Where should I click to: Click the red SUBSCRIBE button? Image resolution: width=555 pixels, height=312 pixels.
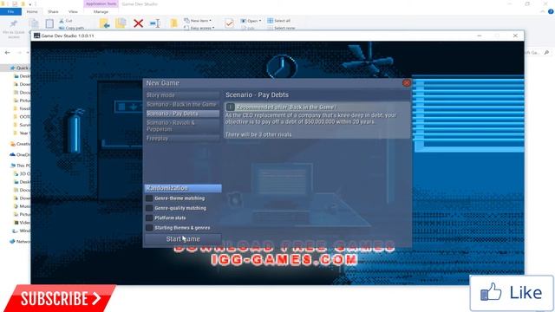click(x=60, y=298)
